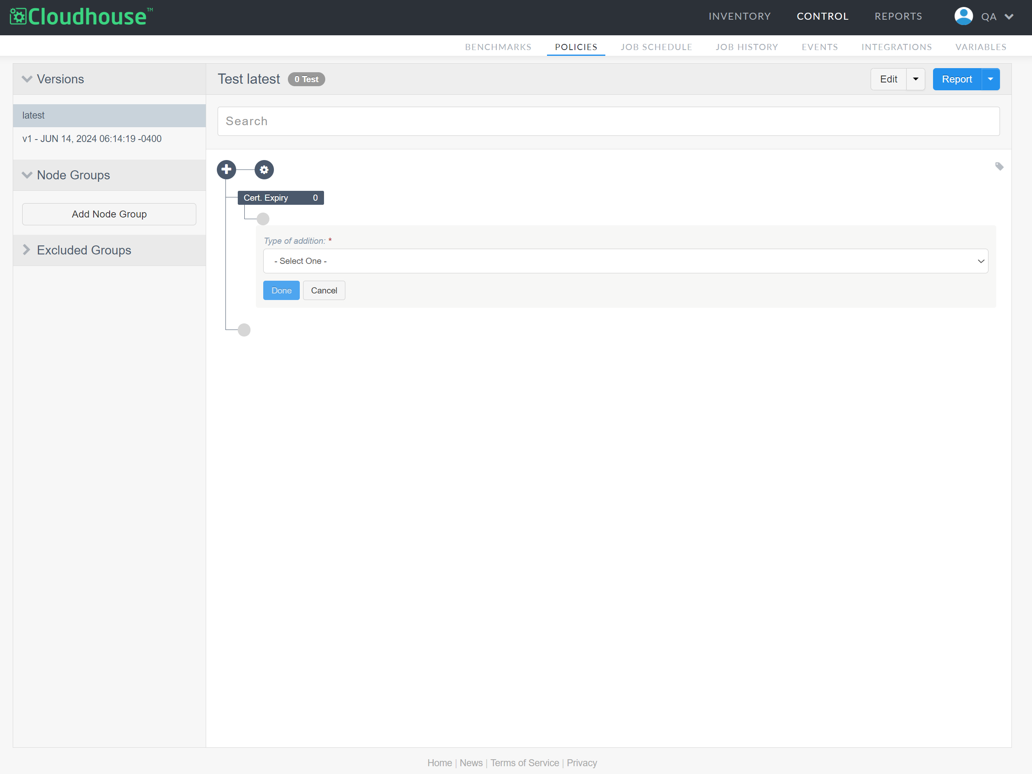Open the Reports menu
Screen dimensions: 1032x774
coord(898,16)
